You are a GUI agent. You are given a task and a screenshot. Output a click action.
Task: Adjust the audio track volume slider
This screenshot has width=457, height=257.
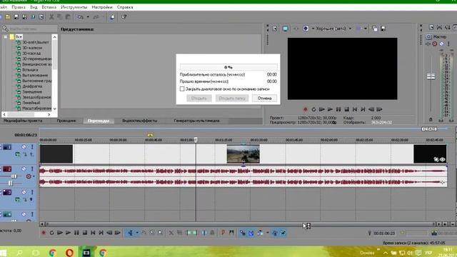click(x=14, y=176)
